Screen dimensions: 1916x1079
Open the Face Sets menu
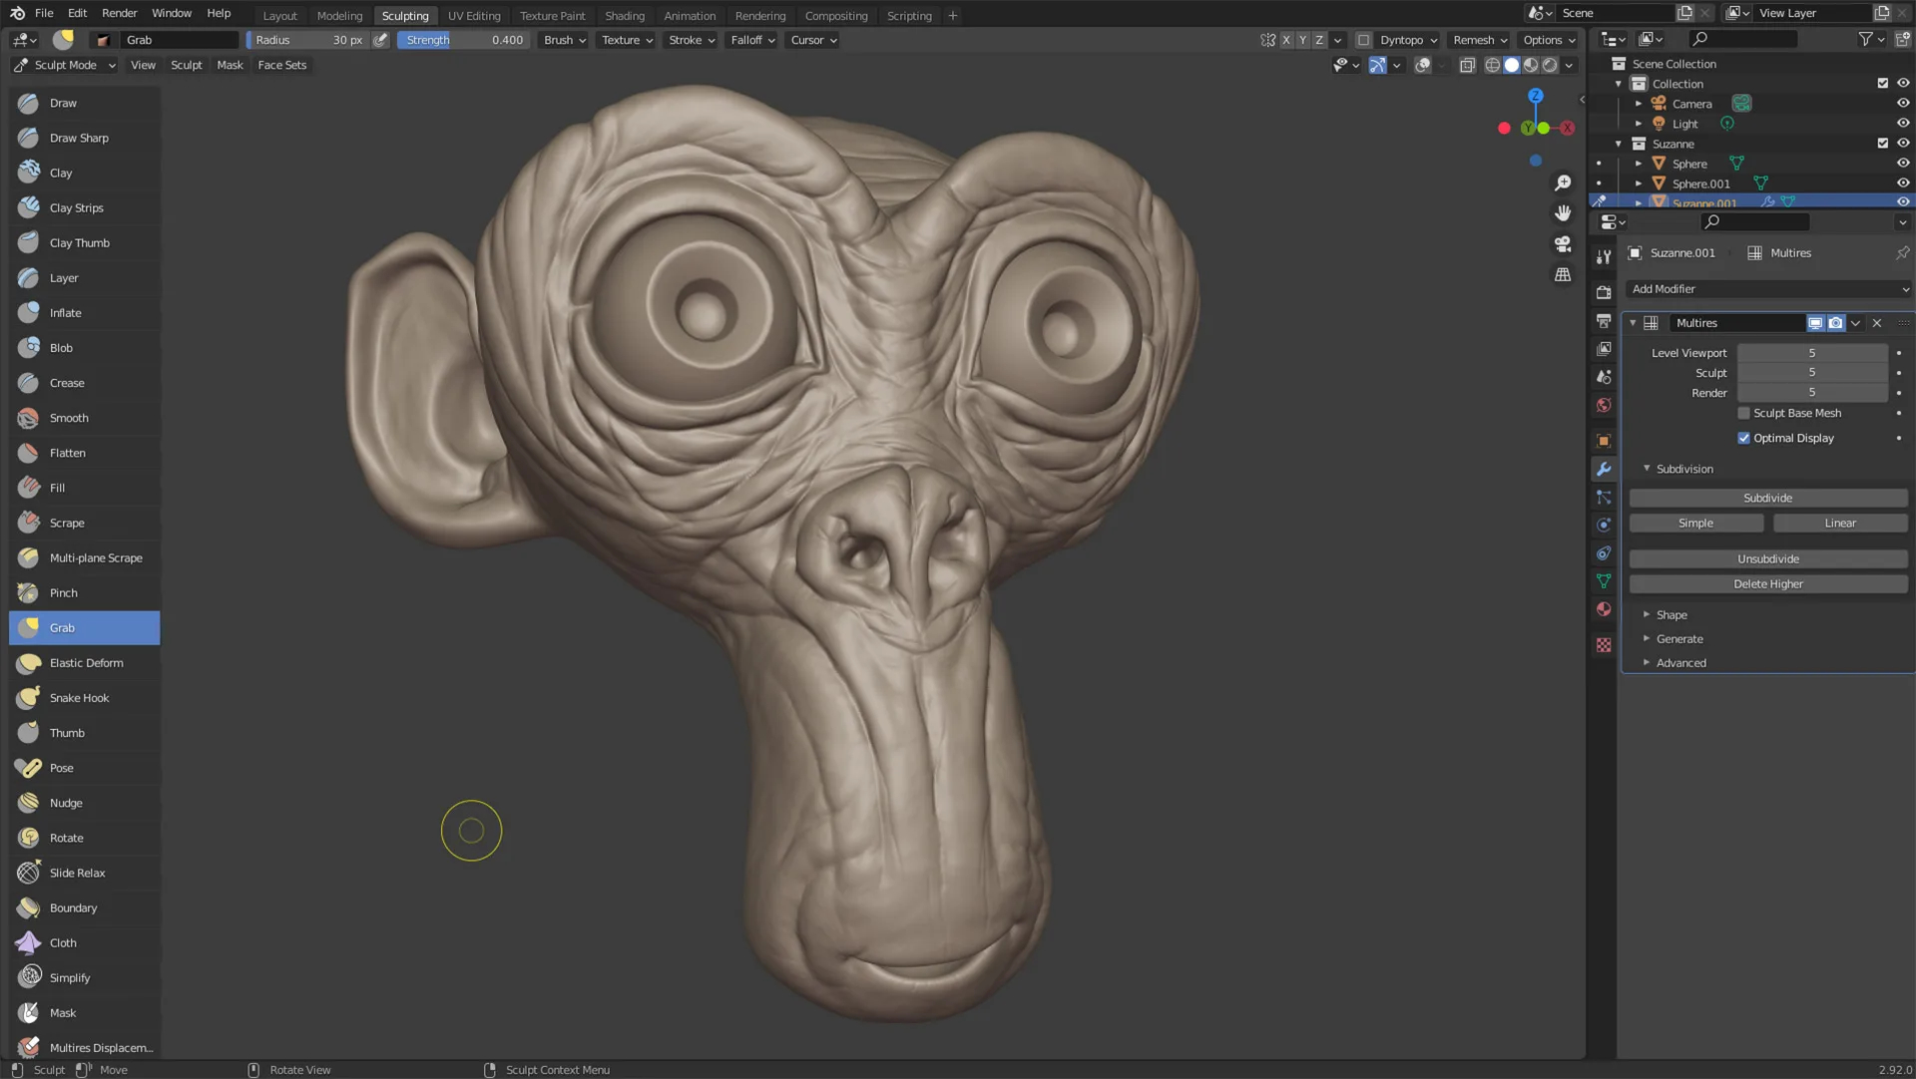281,65
